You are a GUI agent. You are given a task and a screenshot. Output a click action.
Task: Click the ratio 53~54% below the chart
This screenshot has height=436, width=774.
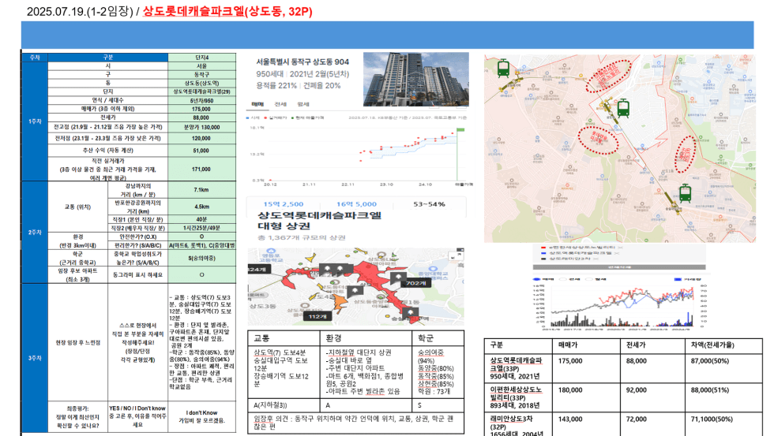(x=429, y=204)
